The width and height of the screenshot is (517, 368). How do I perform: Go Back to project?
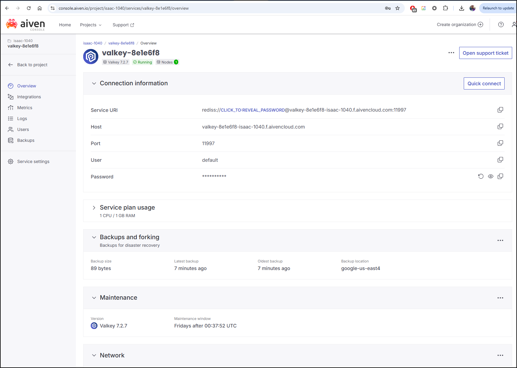[28, 65]
